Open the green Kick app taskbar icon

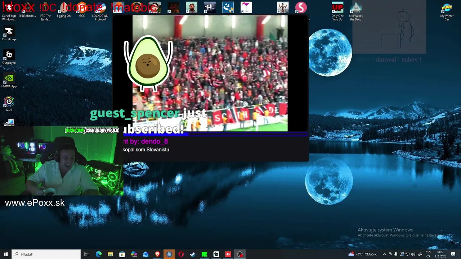coord(205,254)
